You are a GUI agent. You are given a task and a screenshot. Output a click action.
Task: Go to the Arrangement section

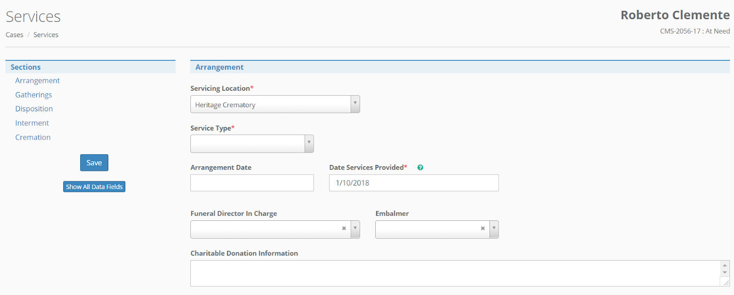[x=38, y=81]
